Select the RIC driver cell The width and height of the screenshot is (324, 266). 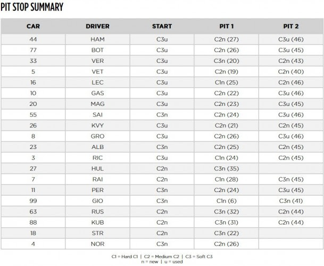(97, 157)
